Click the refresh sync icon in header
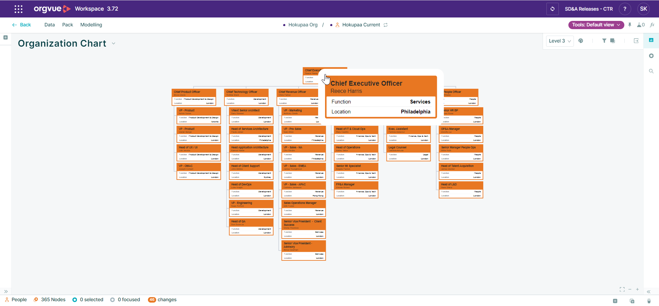 pyautogui.click(x=552, y=9)
